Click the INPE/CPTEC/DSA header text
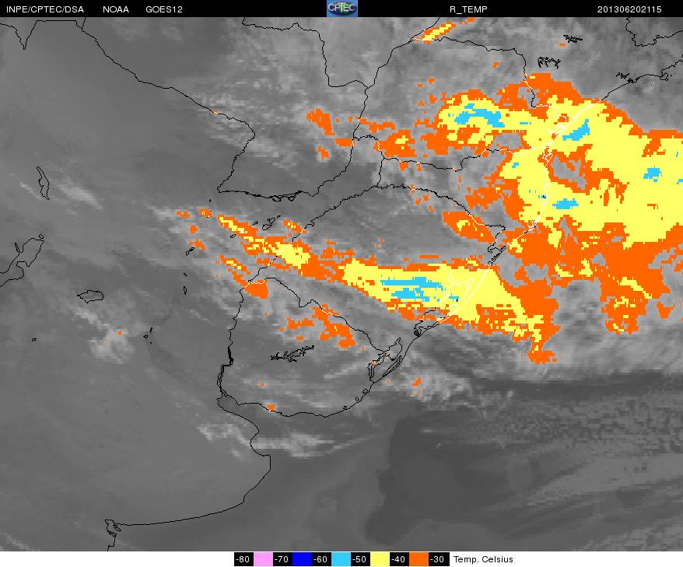Screen dimensions: 683x567 pos(45,9)
